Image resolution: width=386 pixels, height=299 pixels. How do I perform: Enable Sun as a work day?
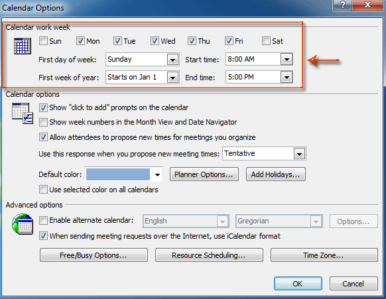pyautogui.click(x=43, y=41)
